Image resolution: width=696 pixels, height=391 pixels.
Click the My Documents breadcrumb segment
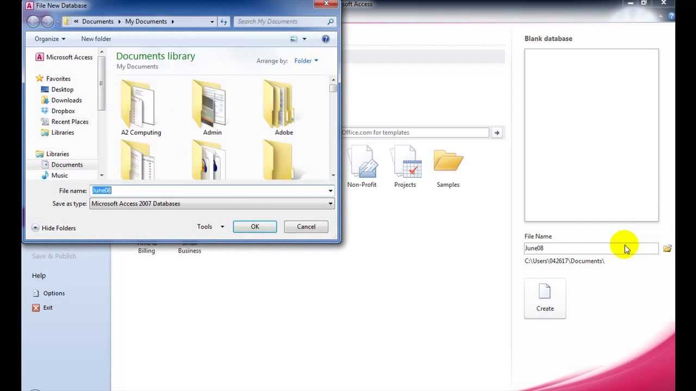coord(146,22)
